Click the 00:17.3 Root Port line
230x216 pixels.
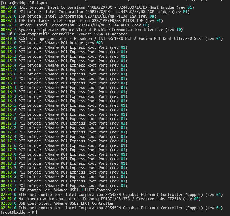64,132
